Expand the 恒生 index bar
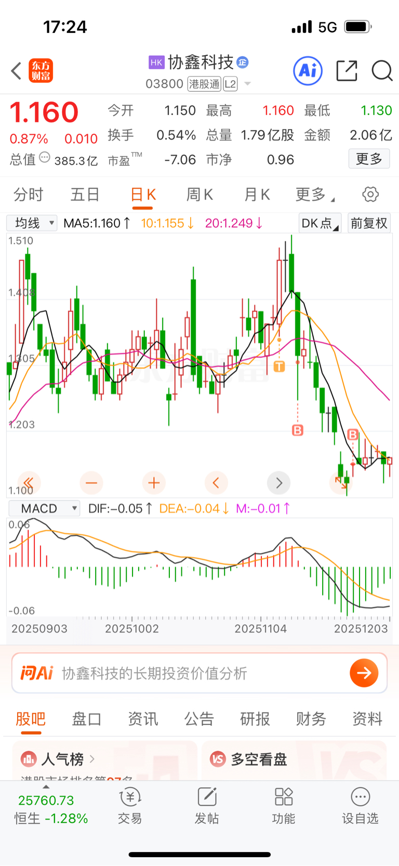399x866 pixels. tap(46, 787)
